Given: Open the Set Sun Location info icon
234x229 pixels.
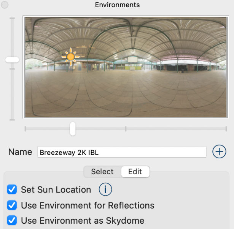Looking at the screenshot, I should pyautogui.click(x=105, y=189).
